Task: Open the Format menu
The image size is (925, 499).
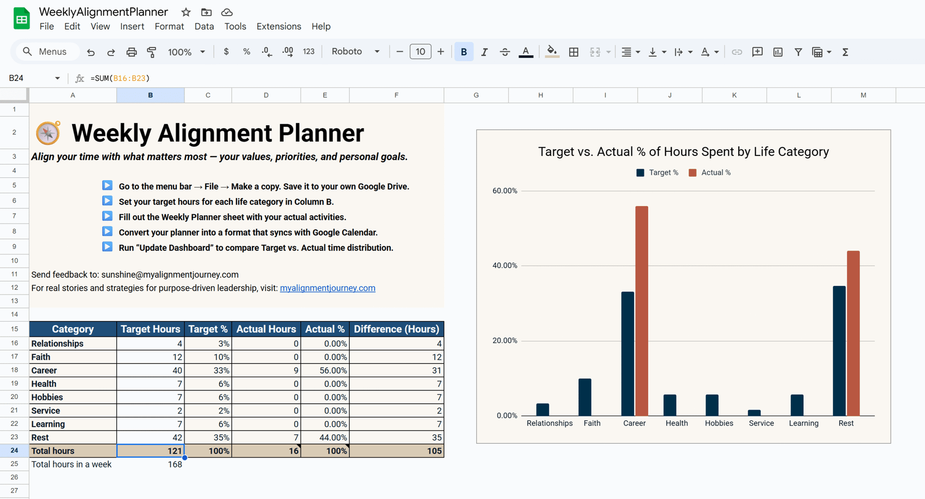Action: pos(169,27)
